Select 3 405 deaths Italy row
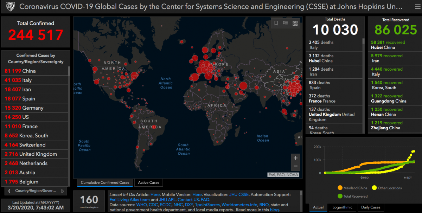 pyautogui.click(x=334, y=45)
